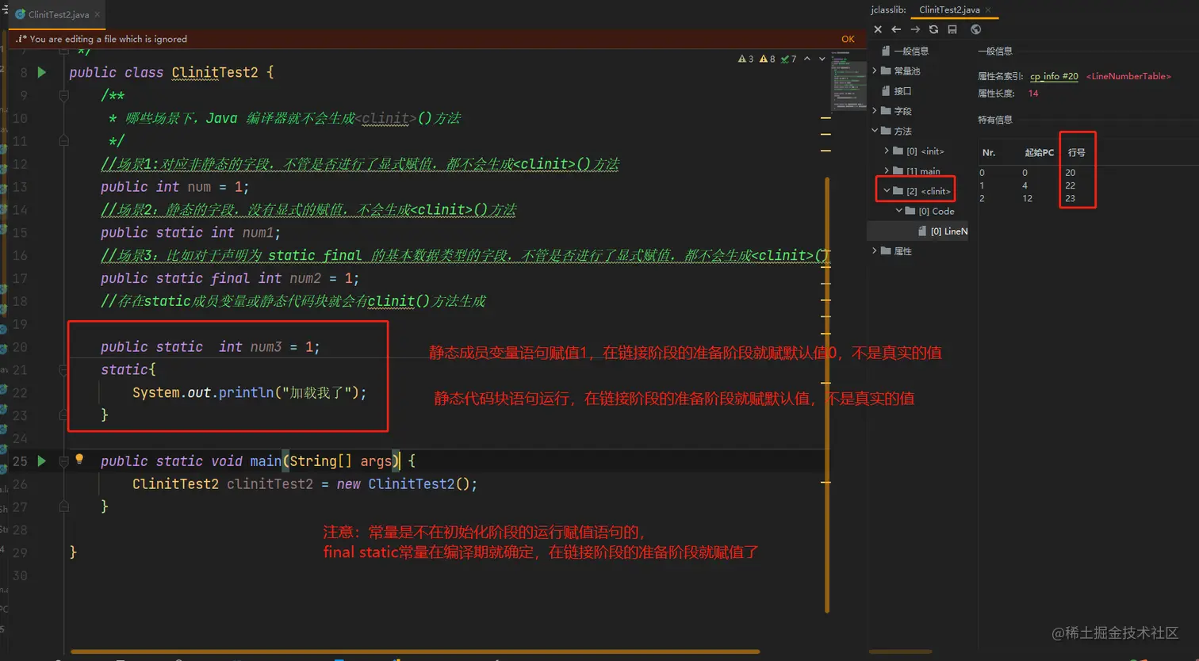
Task: Click the ClinitTest2.java editor tab file icon
Action: pos(21,14)
